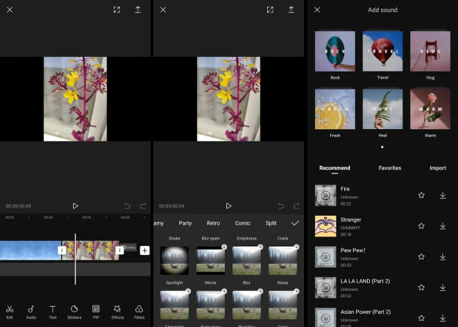
Task: Confirm effect with the checkmark icon
Action: tap(295, 223)
